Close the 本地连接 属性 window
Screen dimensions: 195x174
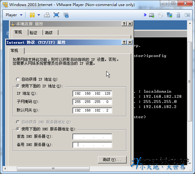130,24
